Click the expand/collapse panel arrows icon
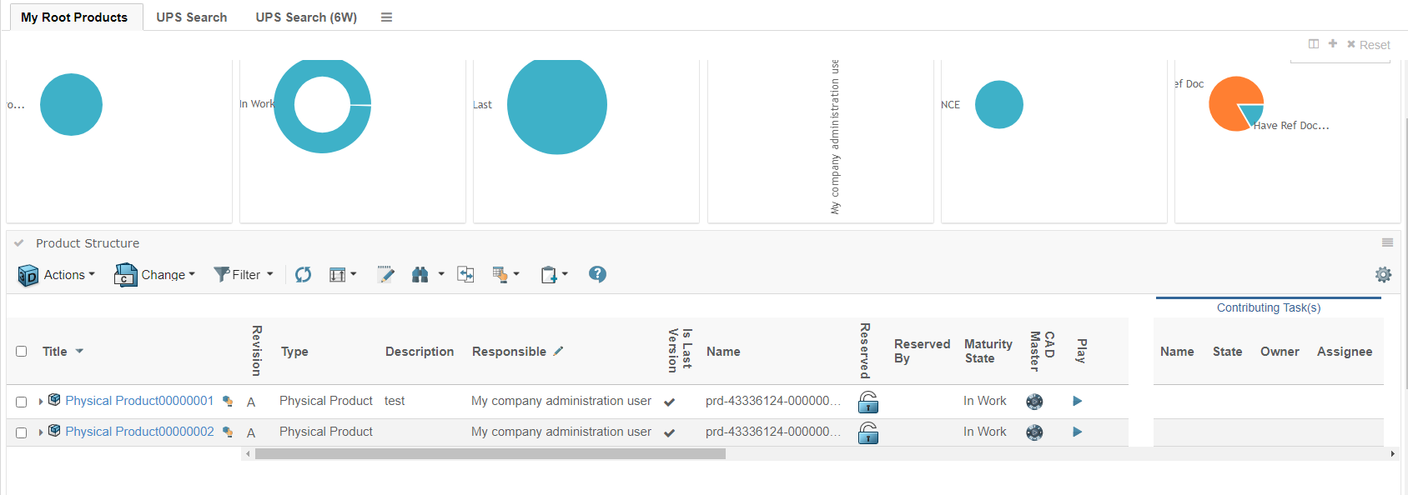 (465, 275)
